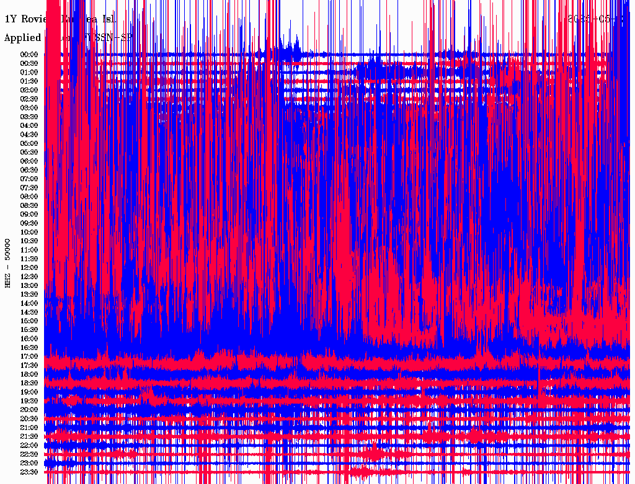
Task: Click the 16:00 time label
Action: click(x=29, y=339)
